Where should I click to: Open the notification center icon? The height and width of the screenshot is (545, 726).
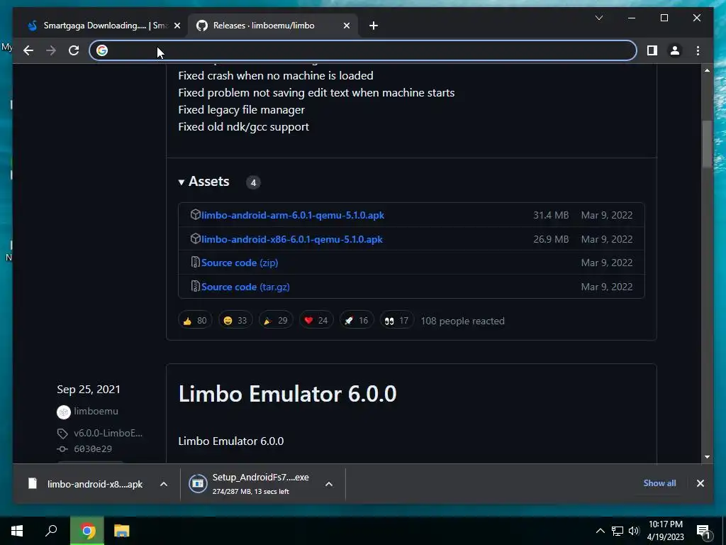click(x=704, y=531)
